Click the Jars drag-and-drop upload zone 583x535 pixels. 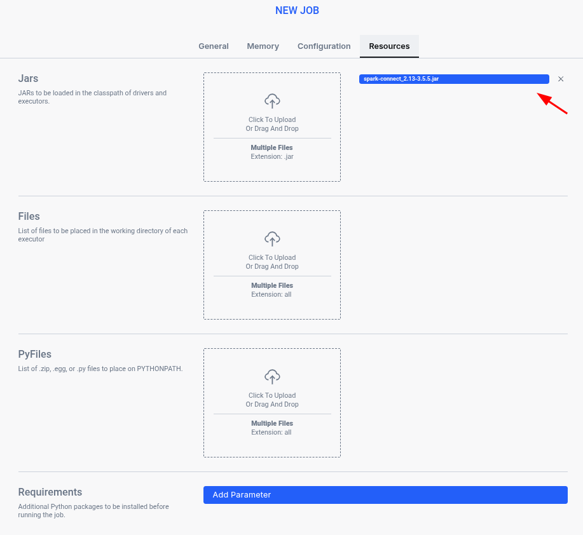tap(272, 127)
